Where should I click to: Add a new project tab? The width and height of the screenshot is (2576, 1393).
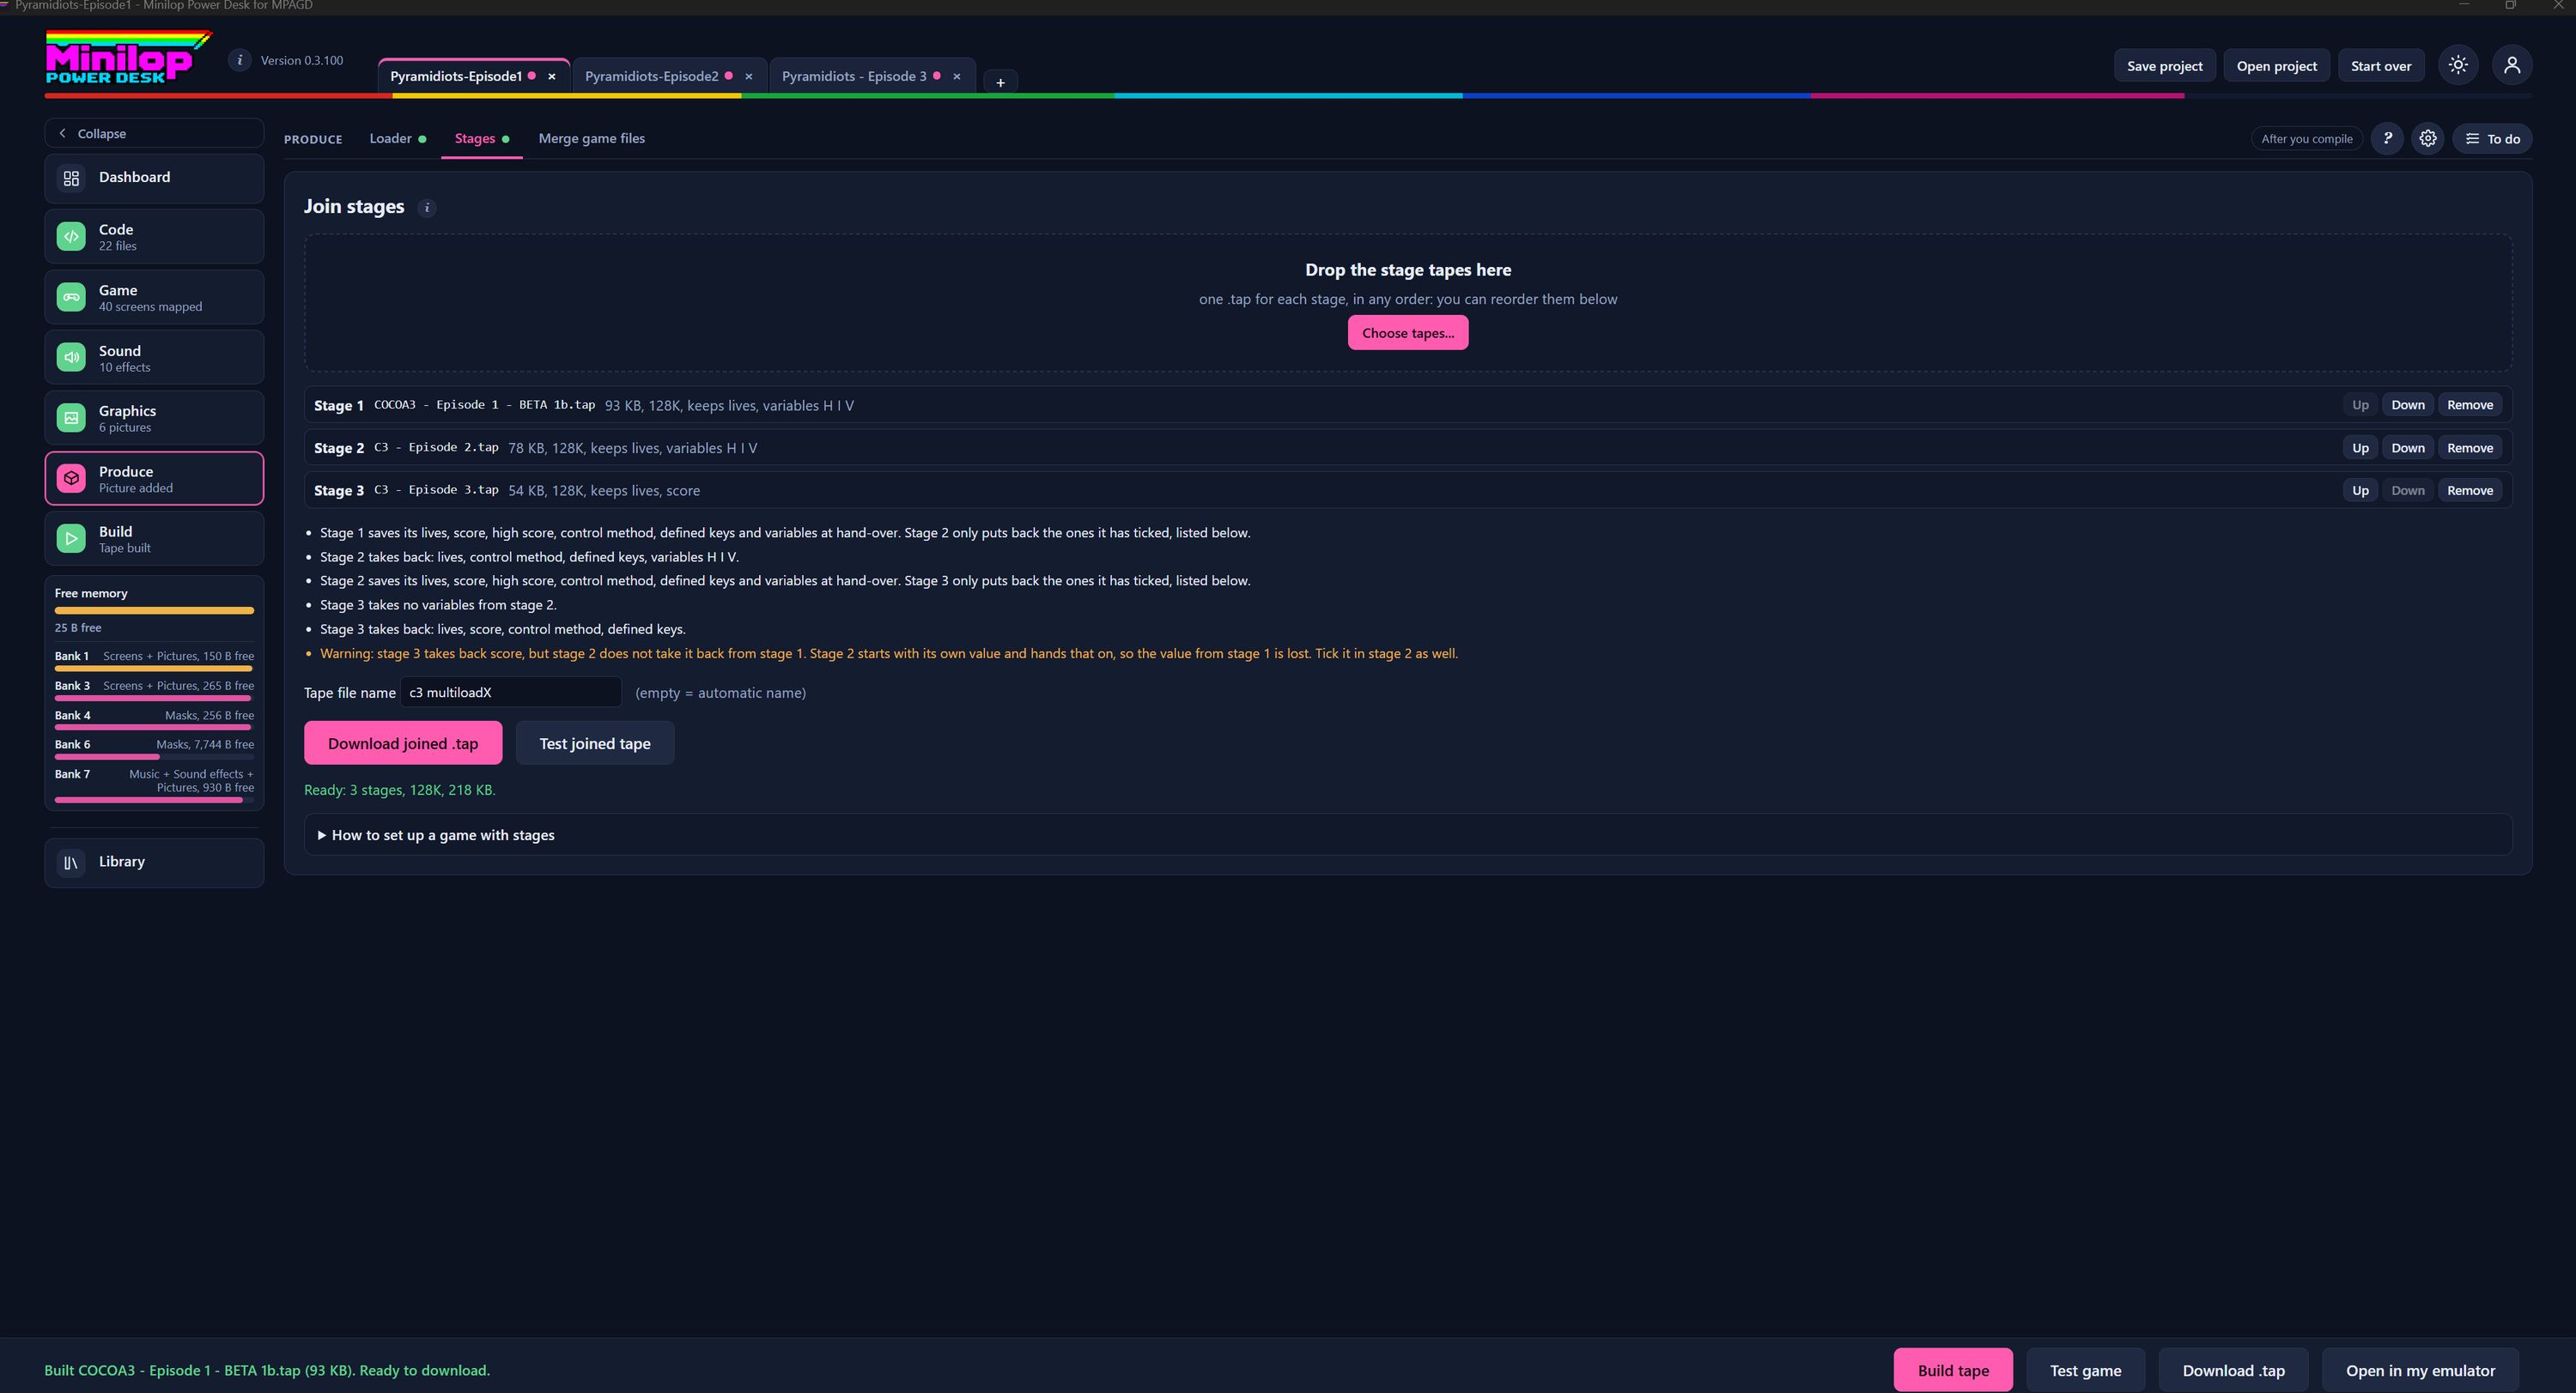[x=1000, y=82]
